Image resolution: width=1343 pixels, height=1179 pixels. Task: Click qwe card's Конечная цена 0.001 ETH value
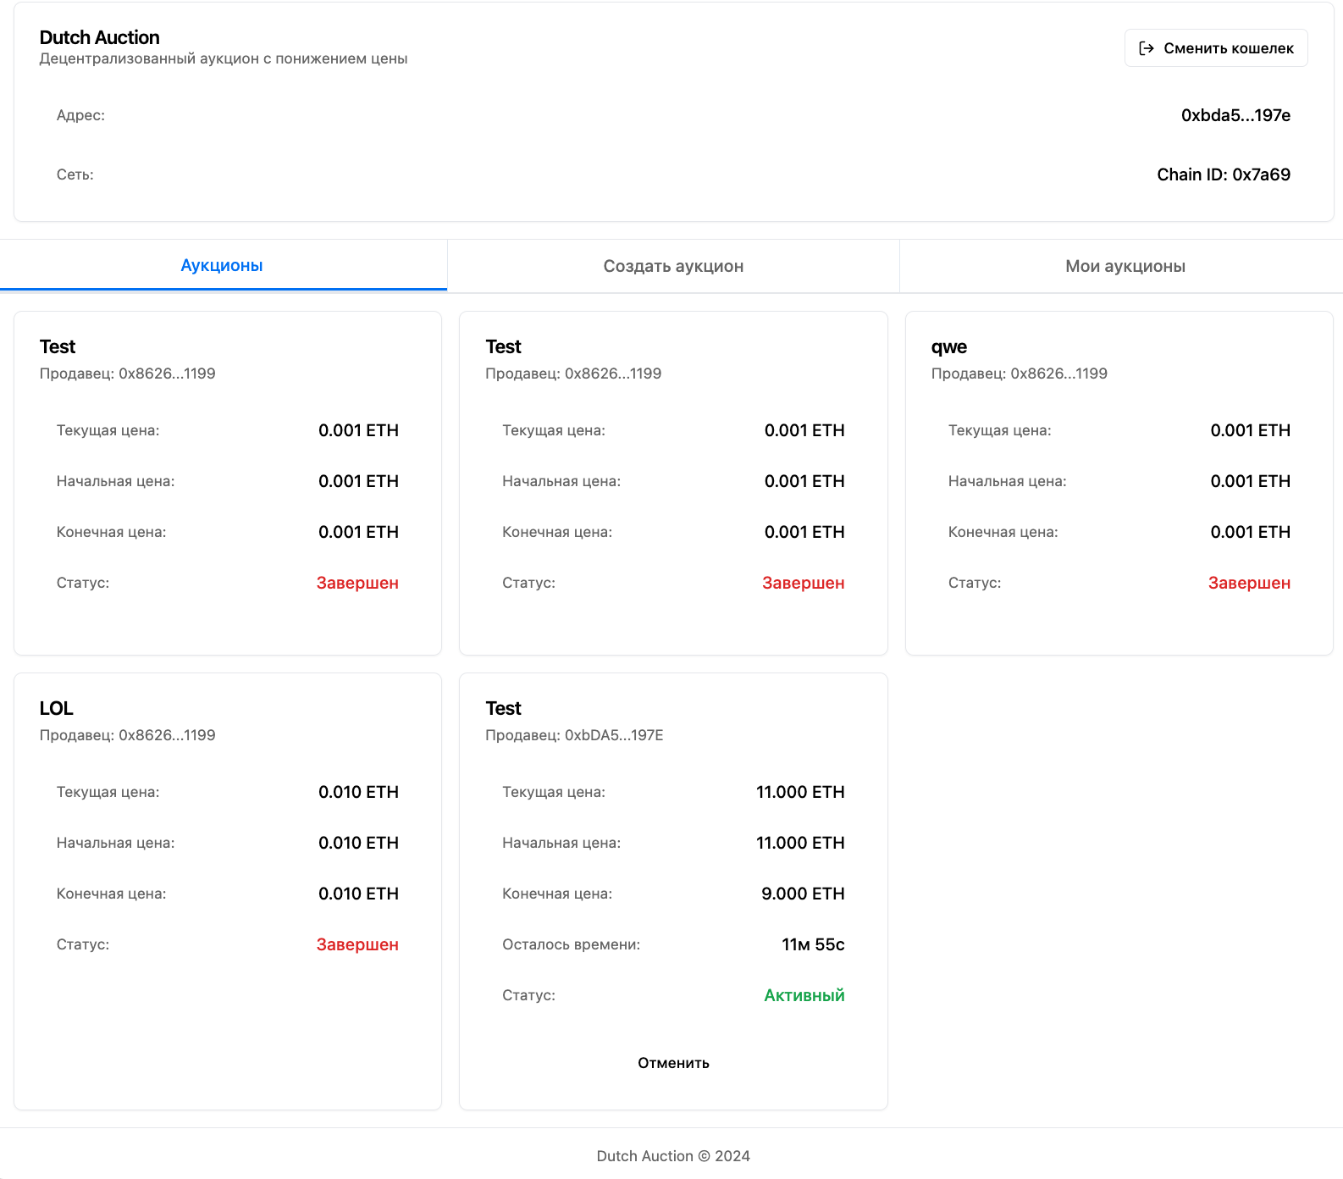pos(1250,532)
